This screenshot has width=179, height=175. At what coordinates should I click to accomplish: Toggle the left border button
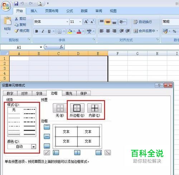coord(56,153)
